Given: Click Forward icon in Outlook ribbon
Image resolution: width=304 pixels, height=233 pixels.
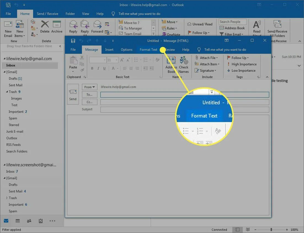Looking at the screenshot, I should click(97, 27).
